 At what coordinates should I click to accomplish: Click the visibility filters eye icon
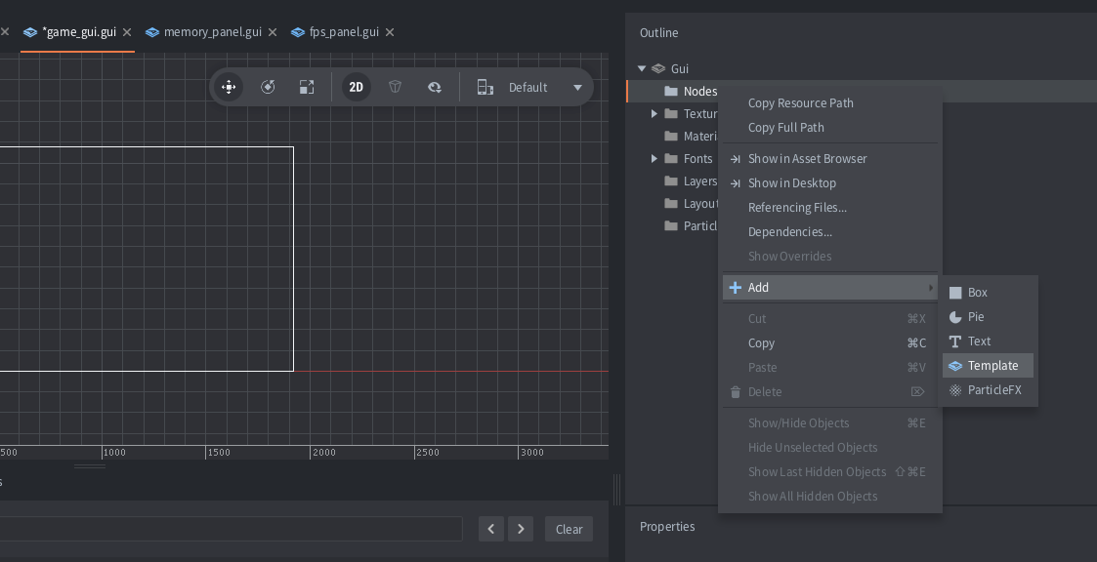point(435,87)
